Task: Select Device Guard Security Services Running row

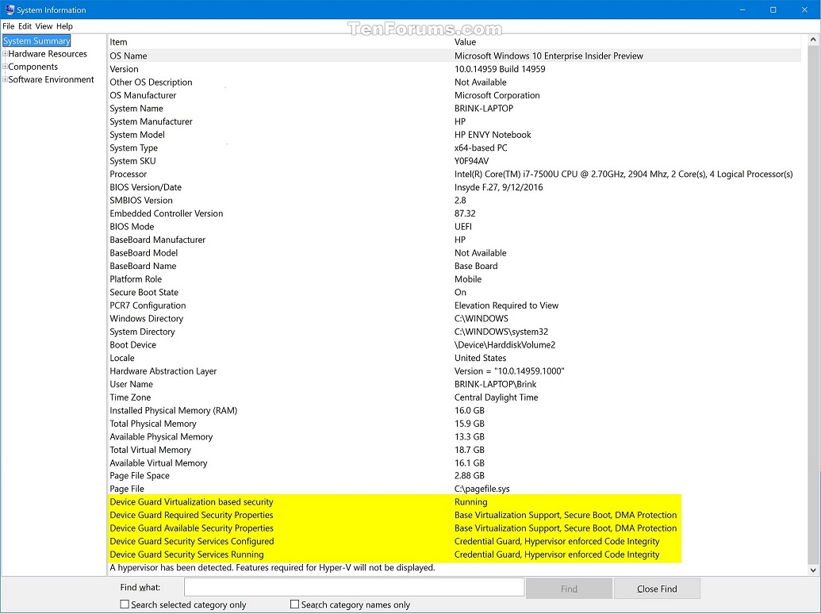Action: click(455, 555)
